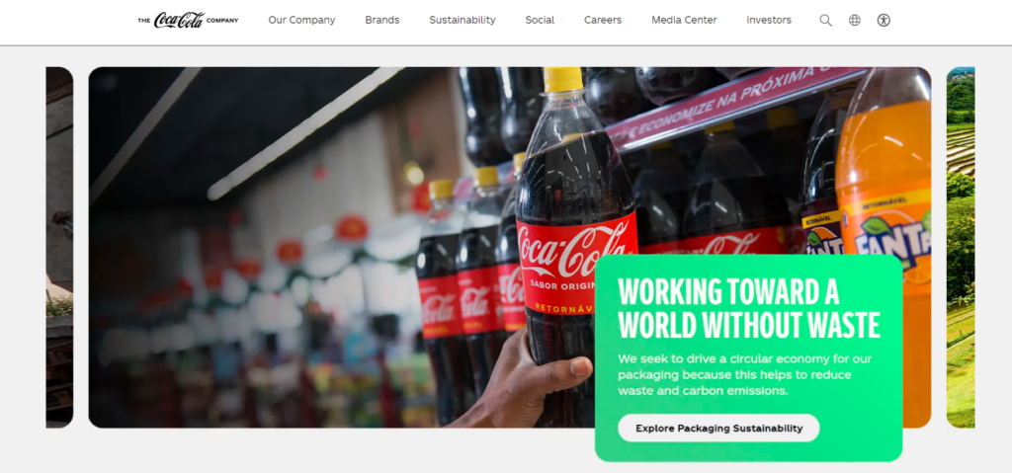Image resolution: width=1012 pixels, height=473 pixels.
Task: Click the Explore Packaging Sustainability button
Action: (719, 428)
